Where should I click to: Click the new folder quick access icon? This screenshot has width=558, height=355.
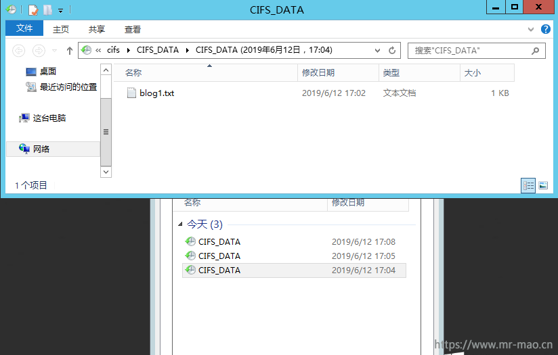click(x=47, y=9)
